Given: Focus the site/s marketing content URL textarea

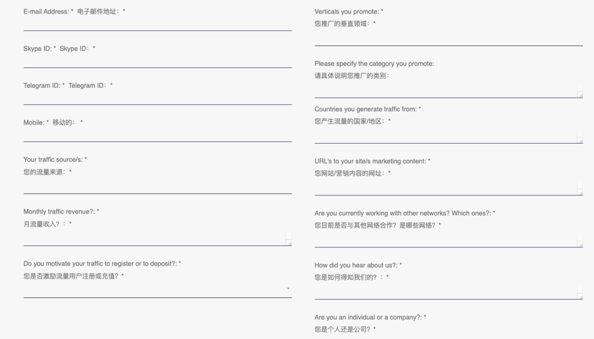Looking at the screenshot, I should pos(444,188).
